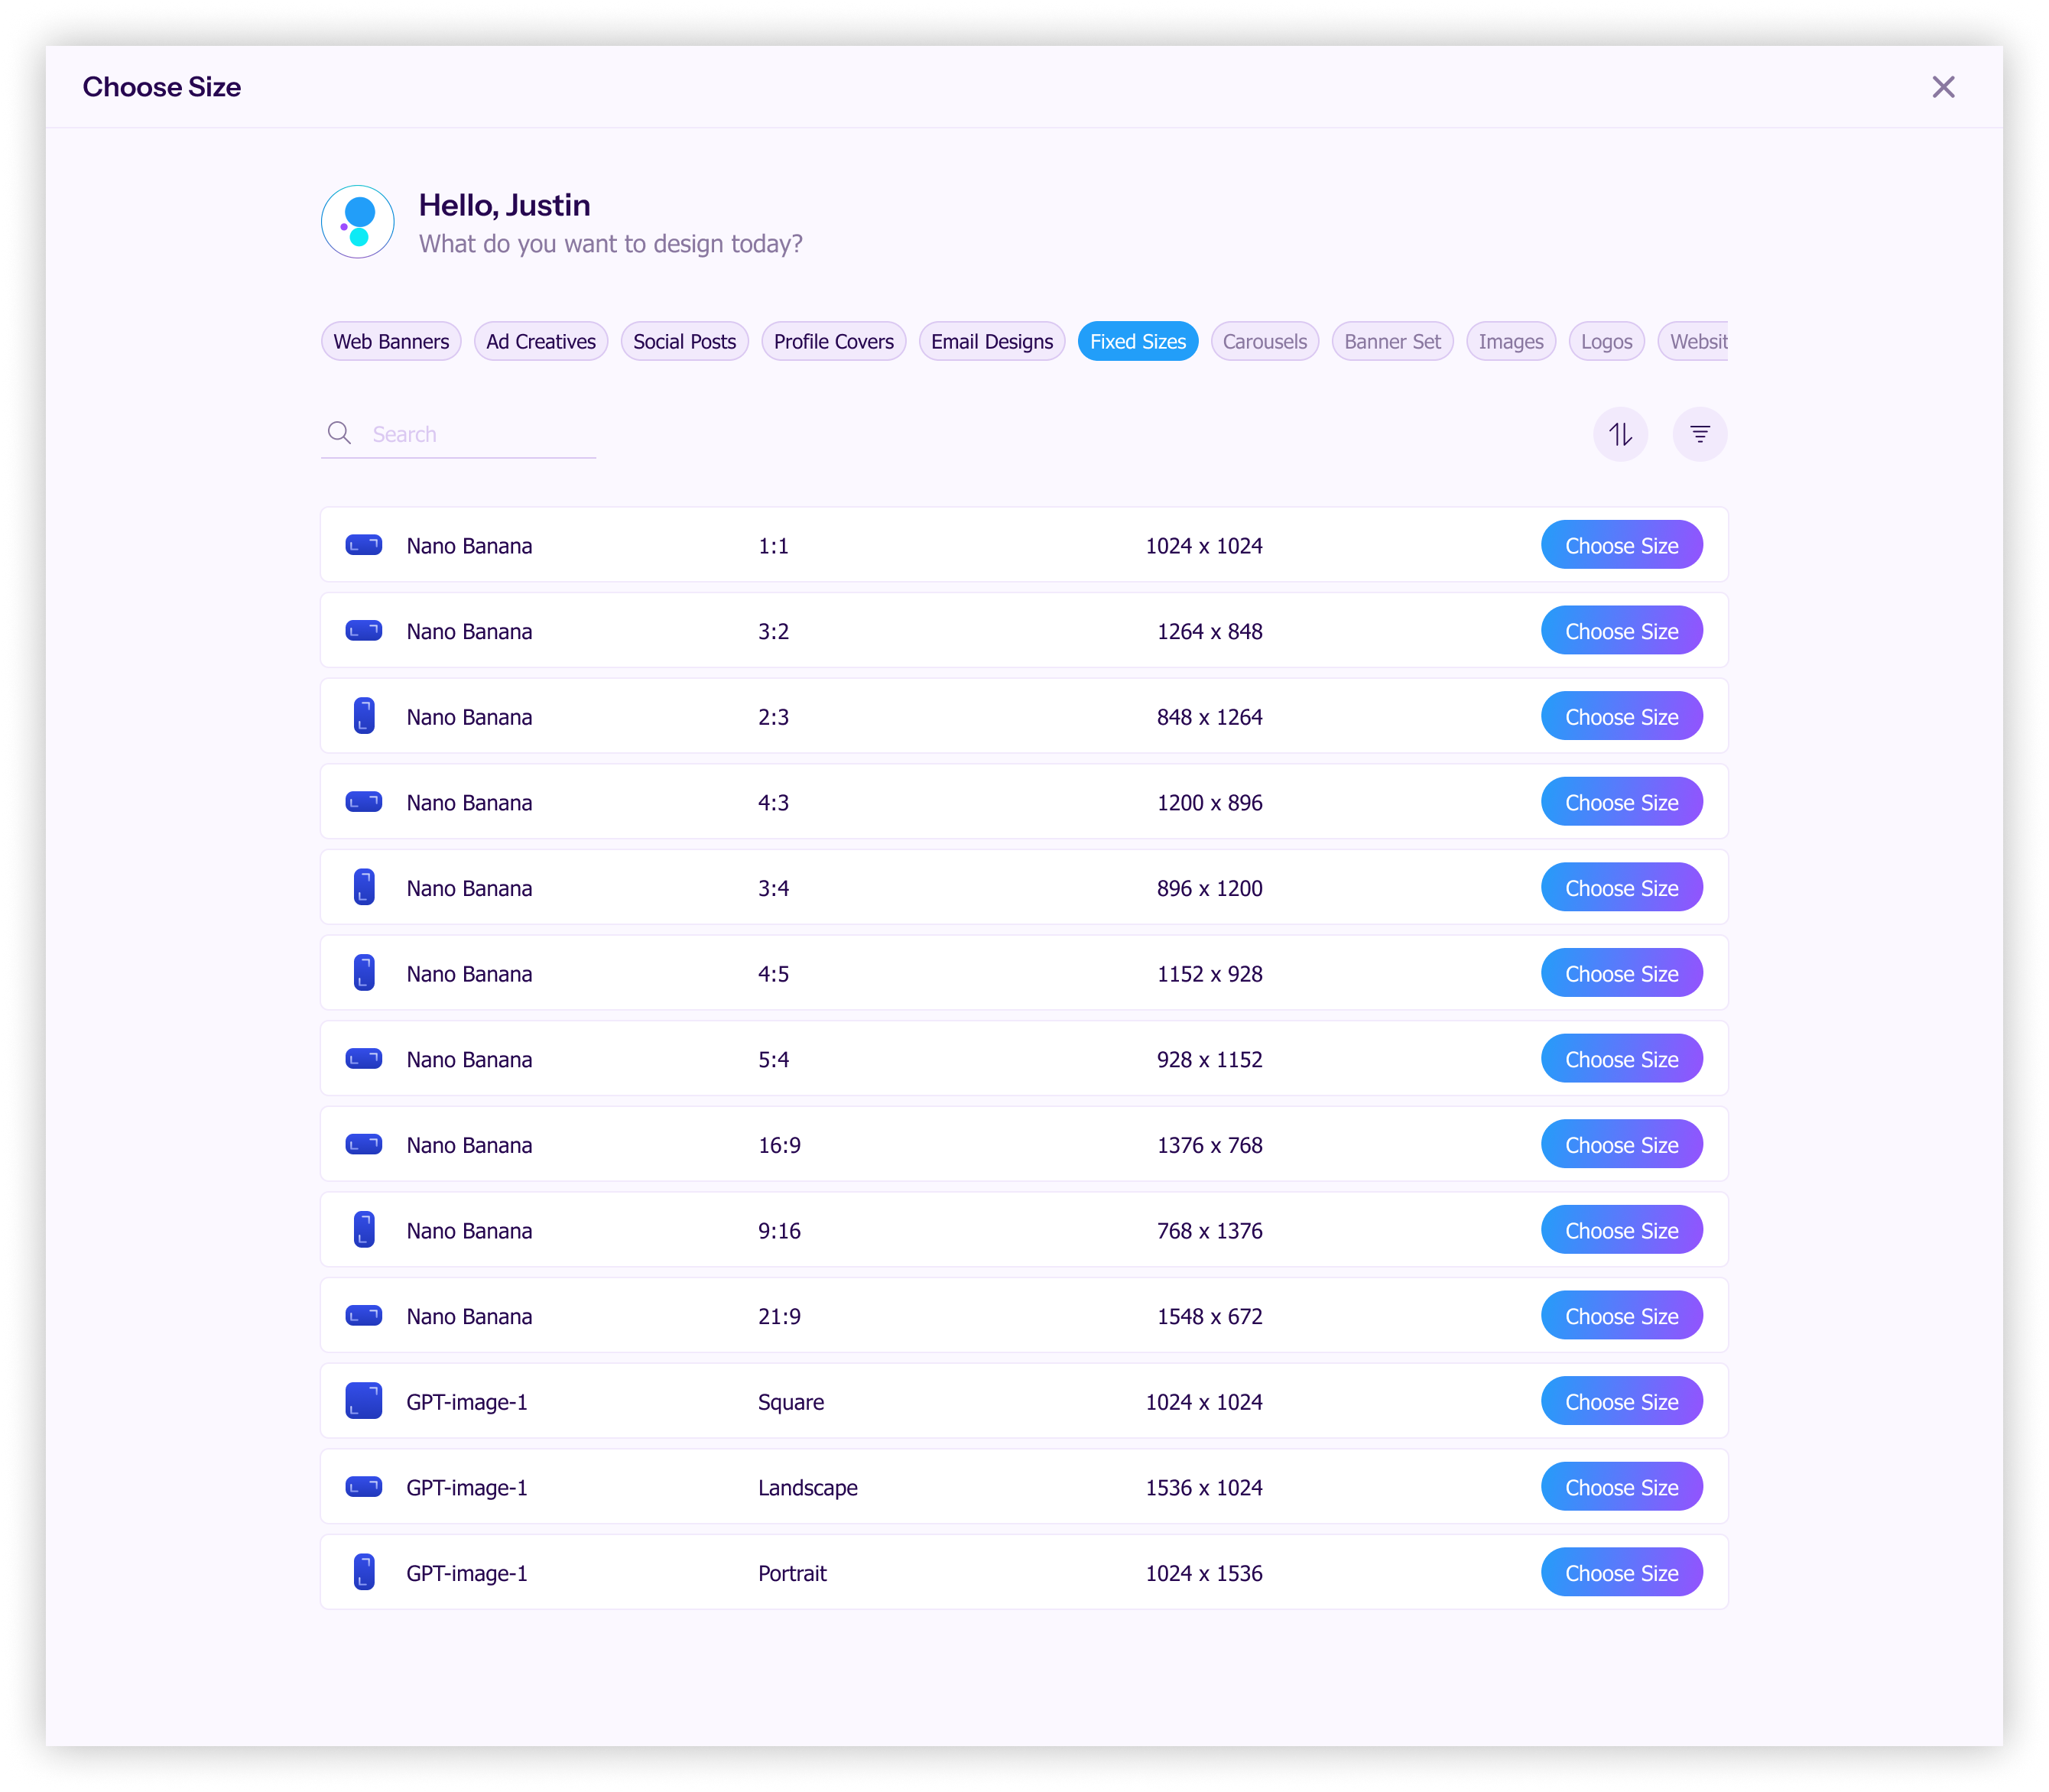Click the 1264 x 848 dimension text

[1210, 632]
